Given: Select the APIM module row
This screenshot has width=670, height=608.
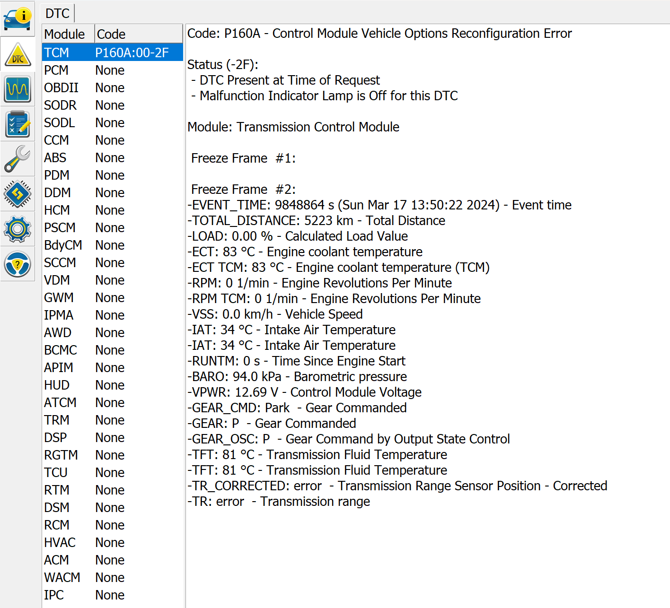Looking at the screenshot, I should tap(113, 367).
